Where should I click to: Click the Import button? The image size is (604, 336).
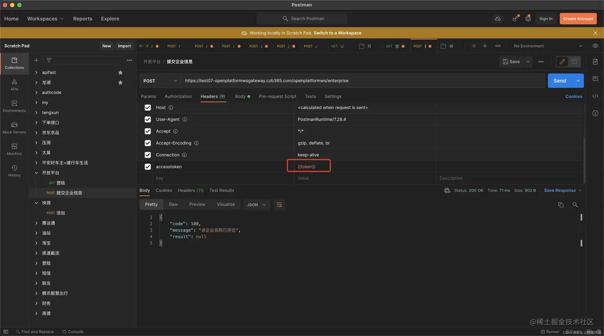click(124, 46)
